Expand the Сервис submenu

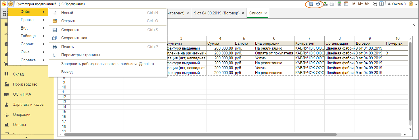point(28,44)
